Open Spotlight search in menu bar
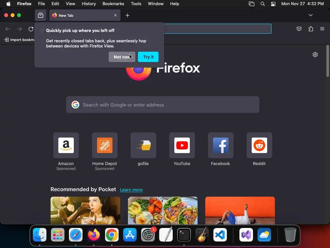Screen dimensions: 330x248 click(x=262, y=4)
